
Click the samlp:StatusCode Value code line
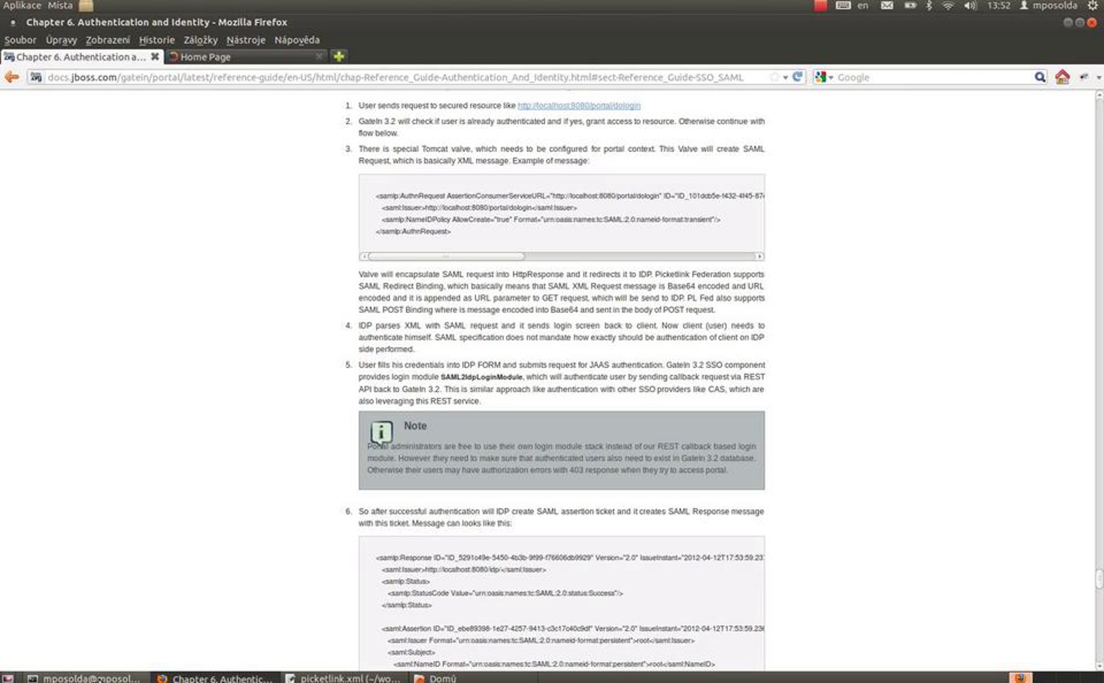pos(505,593)
